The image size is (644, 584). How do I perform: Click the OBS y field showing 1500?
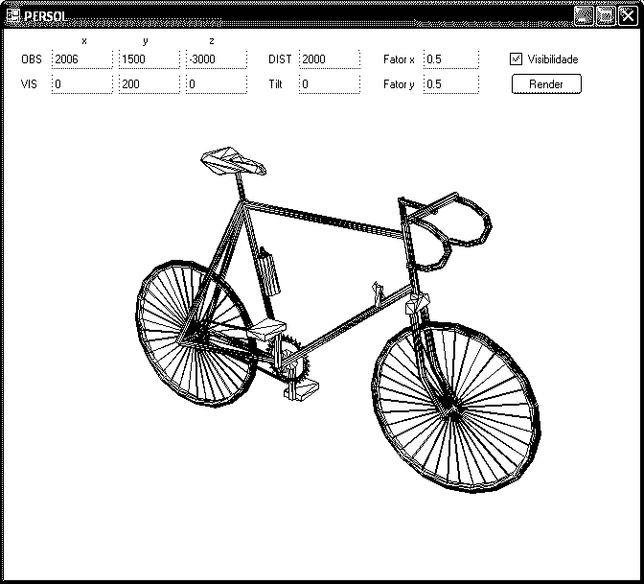[149, 59]
